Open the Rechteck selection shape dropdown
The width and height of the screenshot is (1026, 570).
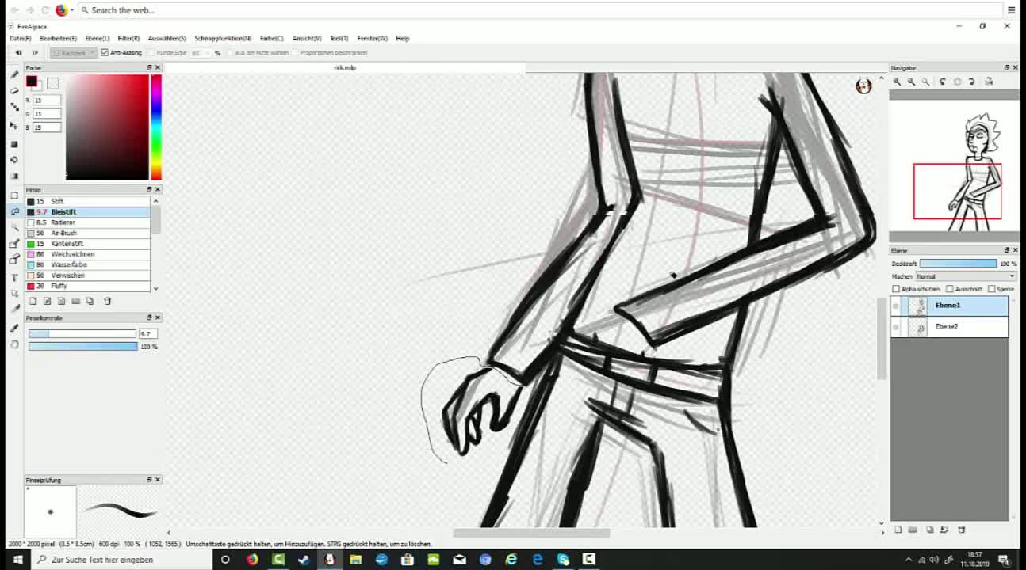point(73,52)
